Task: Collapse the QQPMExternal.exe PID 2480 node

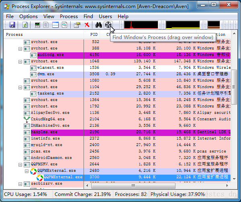Action: (27, 171)
